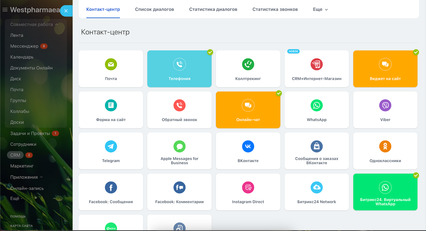Click Виртуальный WhatsApp connected checkmark badge
The height and width of the screenshot is (231, 426).
point(416,175)
